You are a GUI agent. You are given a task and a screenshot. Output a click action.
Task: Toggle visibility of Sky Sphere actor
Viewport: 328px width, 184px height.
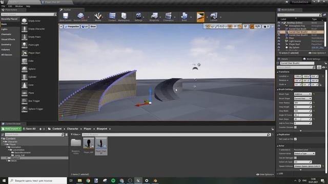point(279,48)
